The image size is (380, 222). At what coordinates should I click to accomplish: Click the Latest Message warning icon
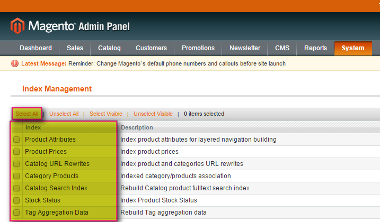click(15, 63)
